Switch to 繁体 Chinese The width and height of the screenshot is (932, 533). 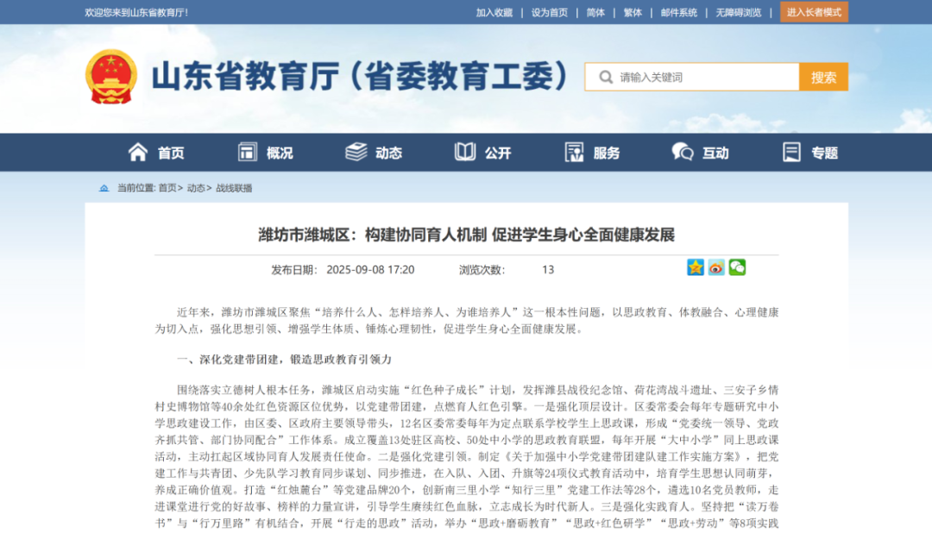pos(633,12)
